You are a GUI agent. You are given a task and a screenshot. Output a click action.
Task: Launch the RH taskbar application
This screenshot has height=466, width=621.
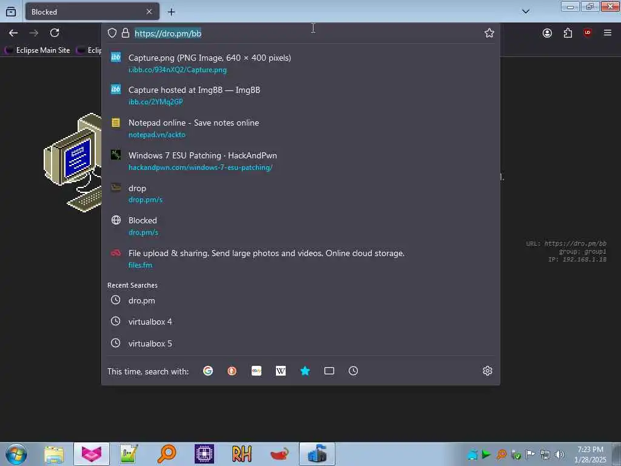(242, 454)
